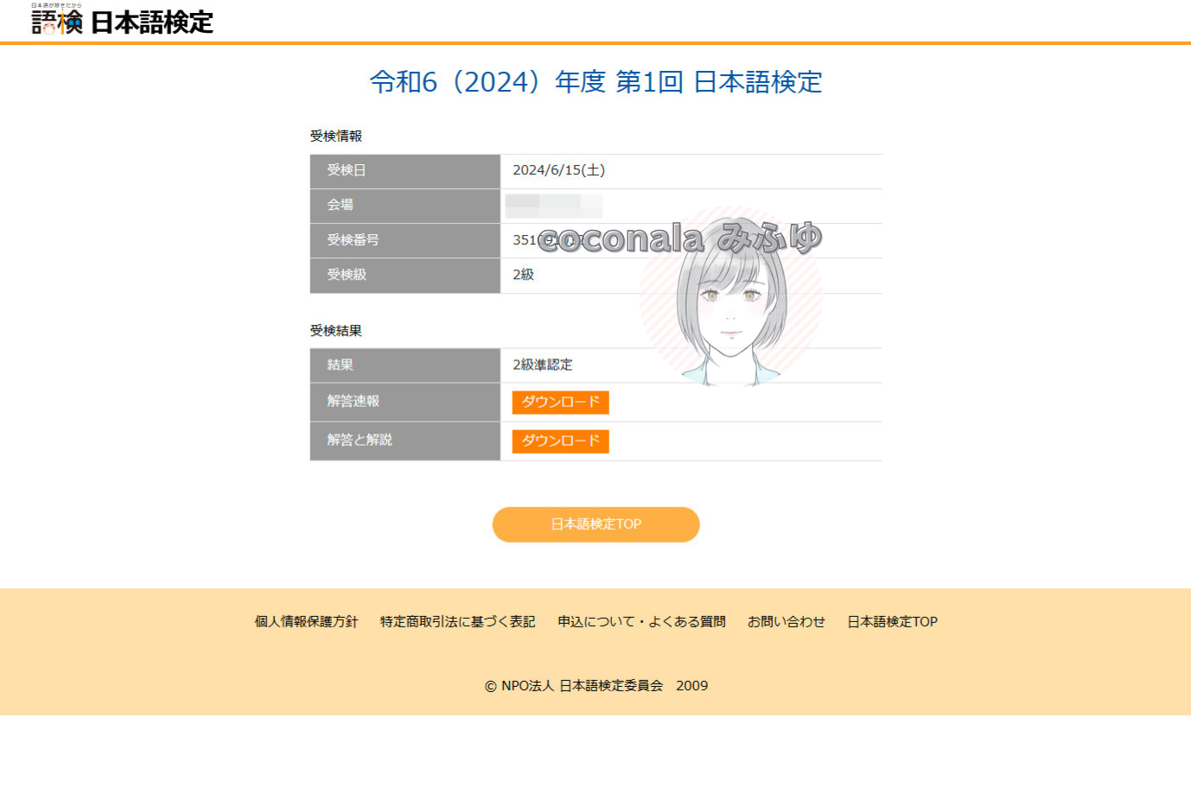Screen dimensions: 1191x794
Task: Click the result value 2級準認定
Action: (542, 365)
